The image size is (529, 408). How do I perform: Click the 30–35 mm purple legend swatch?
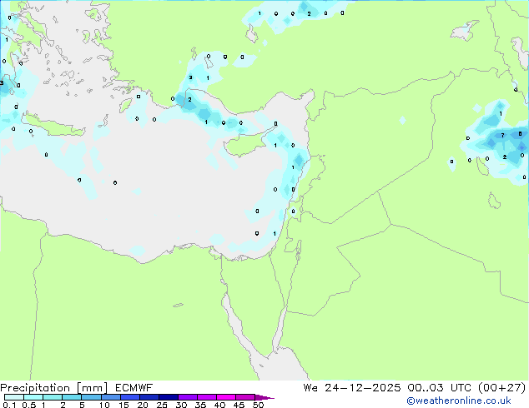187,397
